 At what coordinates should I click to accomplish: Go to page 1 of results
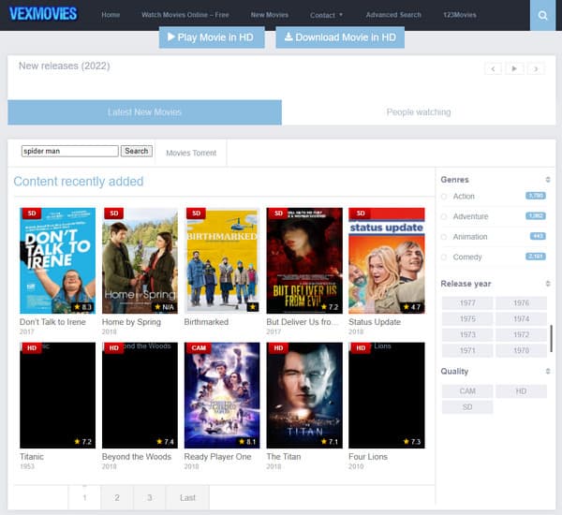click(x=84, y=497)
